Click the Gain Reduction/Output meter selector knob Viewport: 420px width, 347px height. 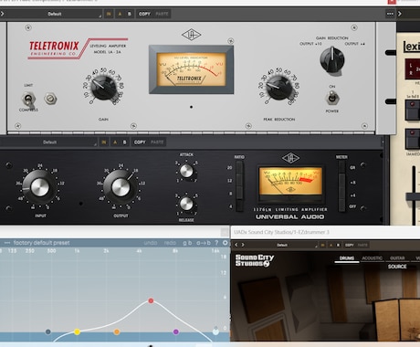pyautogui.click(x=332, y=59)
